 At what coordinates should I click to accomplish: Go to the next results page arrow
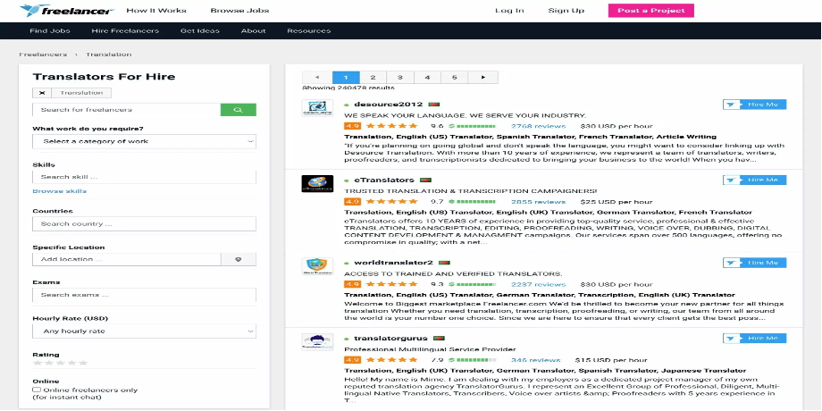click(x=482, y=78)
